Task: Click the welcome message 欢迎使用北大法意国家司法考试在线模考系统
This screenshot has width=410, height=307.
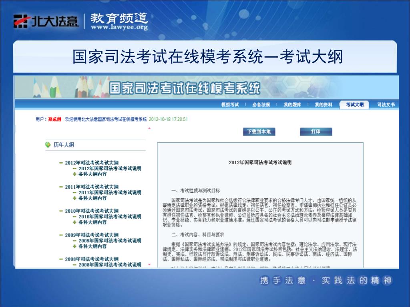Action: pos(106,119)
